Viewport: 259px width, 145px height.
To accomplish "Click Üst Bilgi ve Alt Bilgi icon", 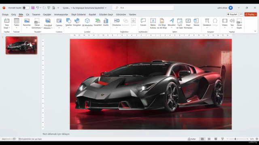I will (162, 21).
